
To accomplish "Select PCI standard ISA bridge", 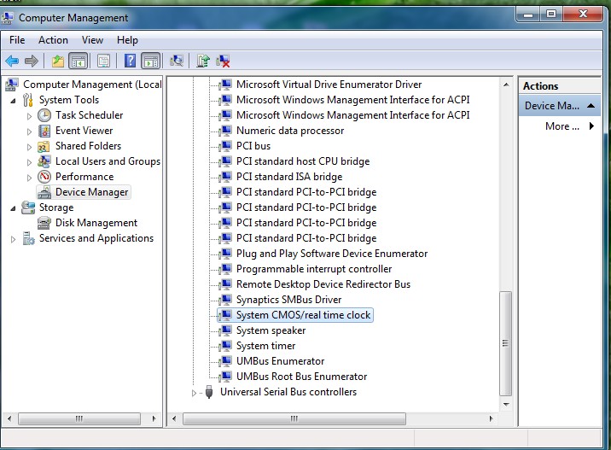I will (289, 177).
